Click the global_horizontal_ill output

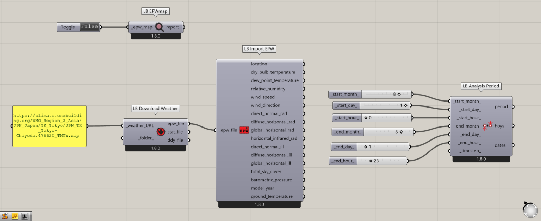tap(271, 163)
